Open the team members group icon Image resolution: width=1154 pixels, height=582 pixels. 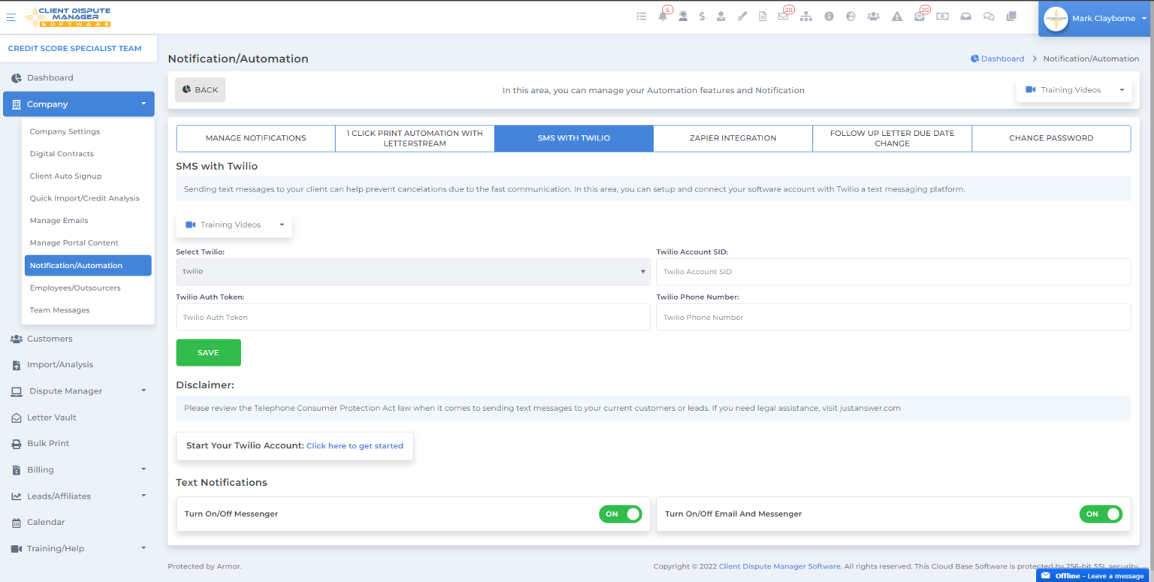(874, 15)
